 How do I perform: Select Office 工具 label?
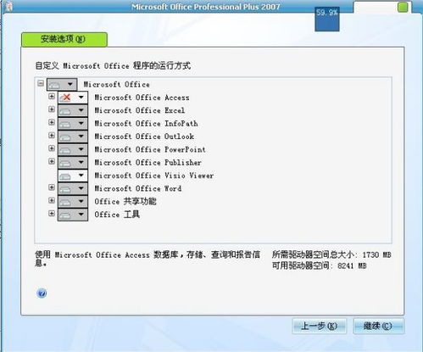(117, 215)
